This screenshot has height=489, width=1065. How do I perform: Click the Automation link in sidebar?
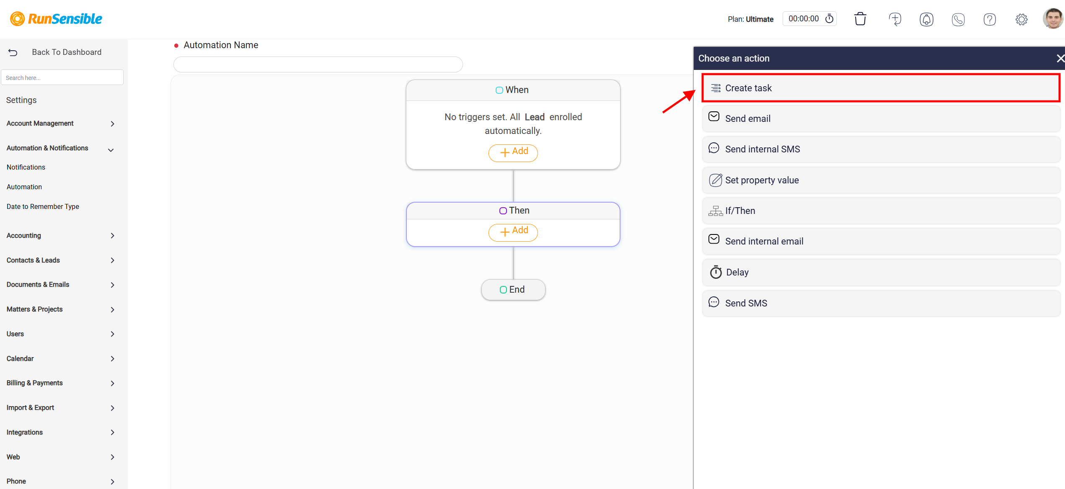coord(24,187)
